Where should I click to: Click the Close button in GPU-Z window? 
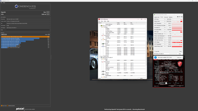pos(180,54)
